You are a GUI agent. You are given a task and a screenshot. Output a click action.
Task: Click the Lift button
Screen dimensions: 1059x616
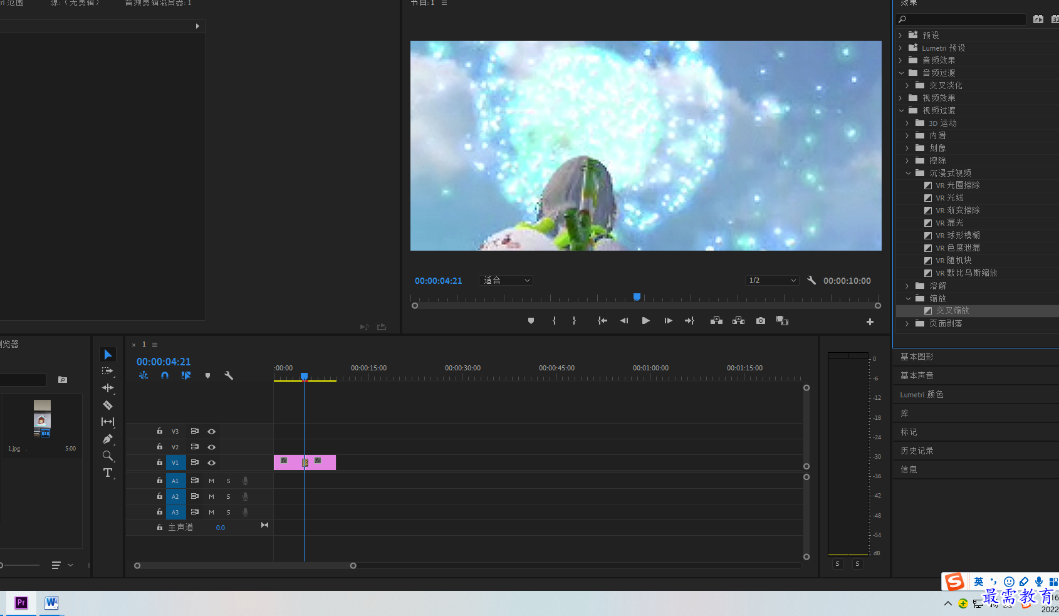tap(716, 321)
